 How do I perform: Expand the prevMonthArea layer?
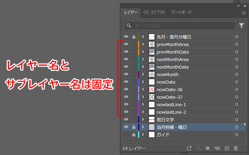[143, 44]
